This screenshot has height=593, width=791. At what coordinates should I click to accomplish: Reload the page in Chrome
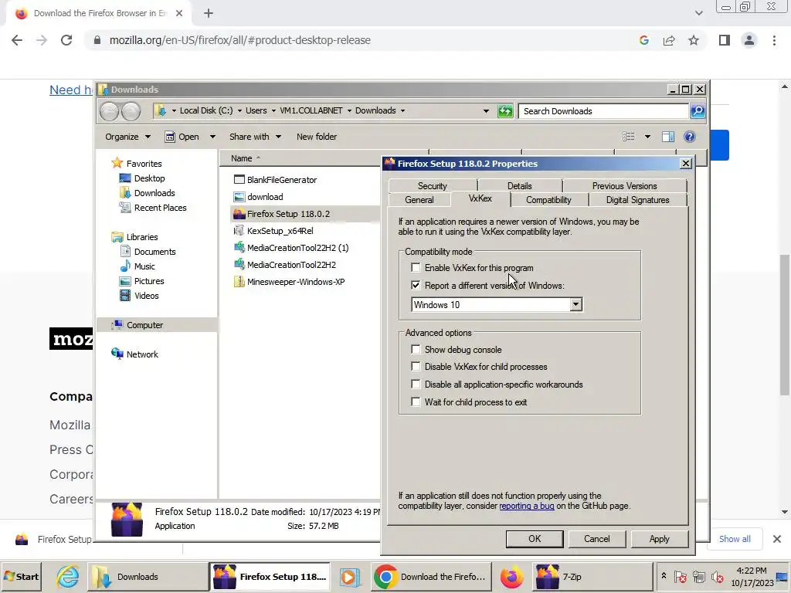[66, 40]
